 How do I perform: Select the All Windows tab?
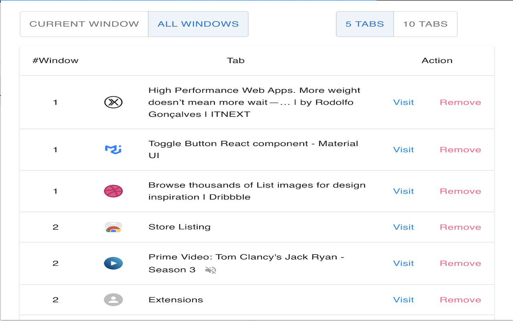[198, 24]
